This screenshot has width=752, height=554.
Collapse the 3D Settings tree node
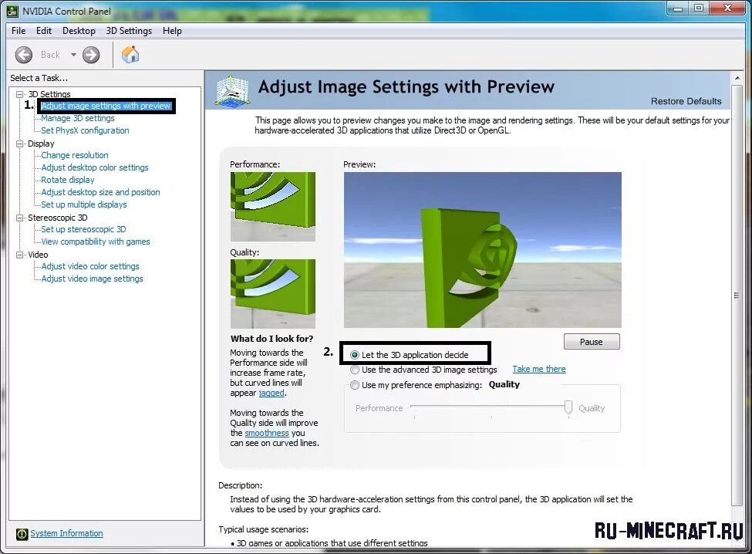click(19, 94)
